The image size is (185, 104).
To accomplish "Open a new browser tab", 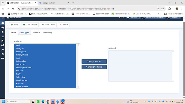I will click(x=73, y=3).
